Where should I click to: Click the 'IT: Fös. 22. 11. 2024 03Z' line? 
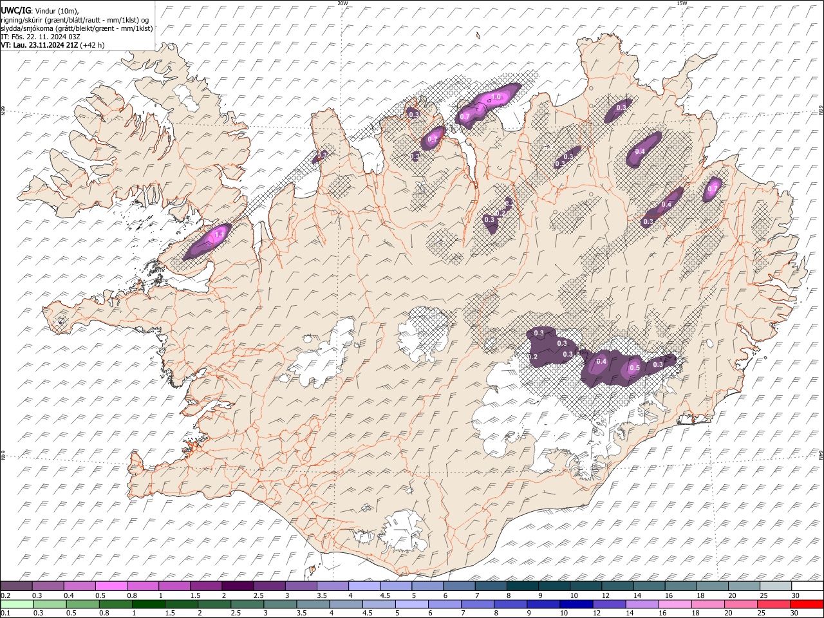tap(41, 36)
